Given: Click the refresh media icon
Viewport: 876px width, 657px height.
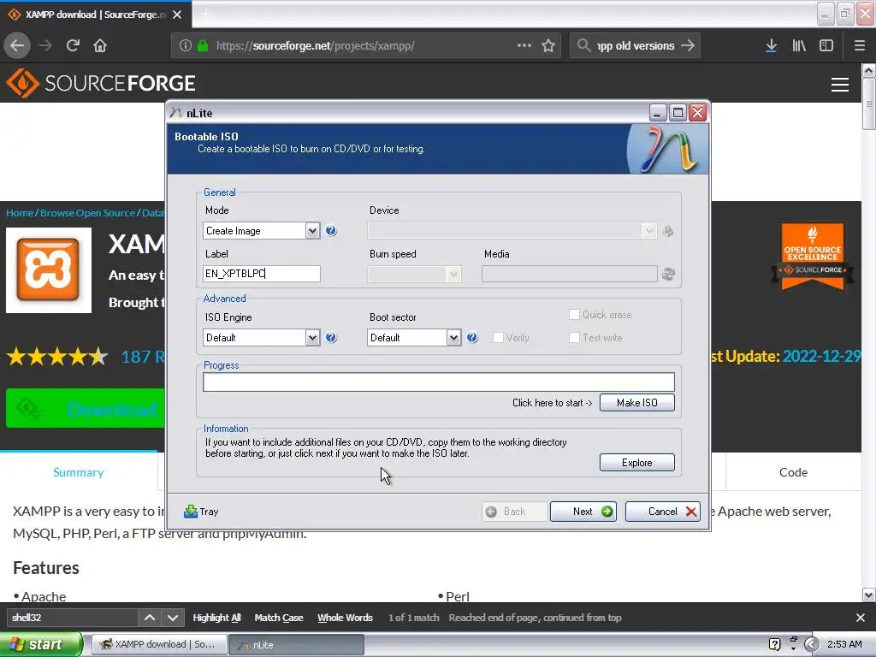Looking at the screenshot, I should pyautogui.click(x=668, y=274).
